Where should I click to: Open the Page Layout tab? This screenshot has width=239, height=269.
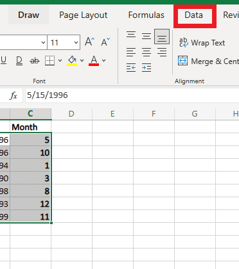[x=84, y=15]
